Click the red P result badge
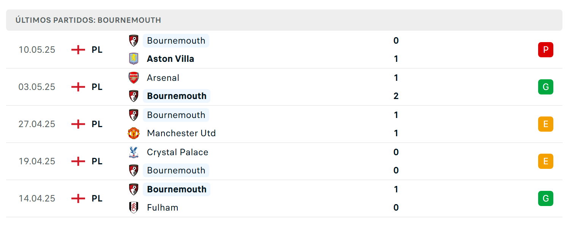Viewport: 567px width, 225px height. [x=545, y=50]
